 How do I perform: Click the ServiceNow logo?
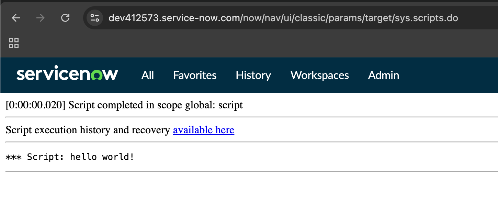coord(67,75)
